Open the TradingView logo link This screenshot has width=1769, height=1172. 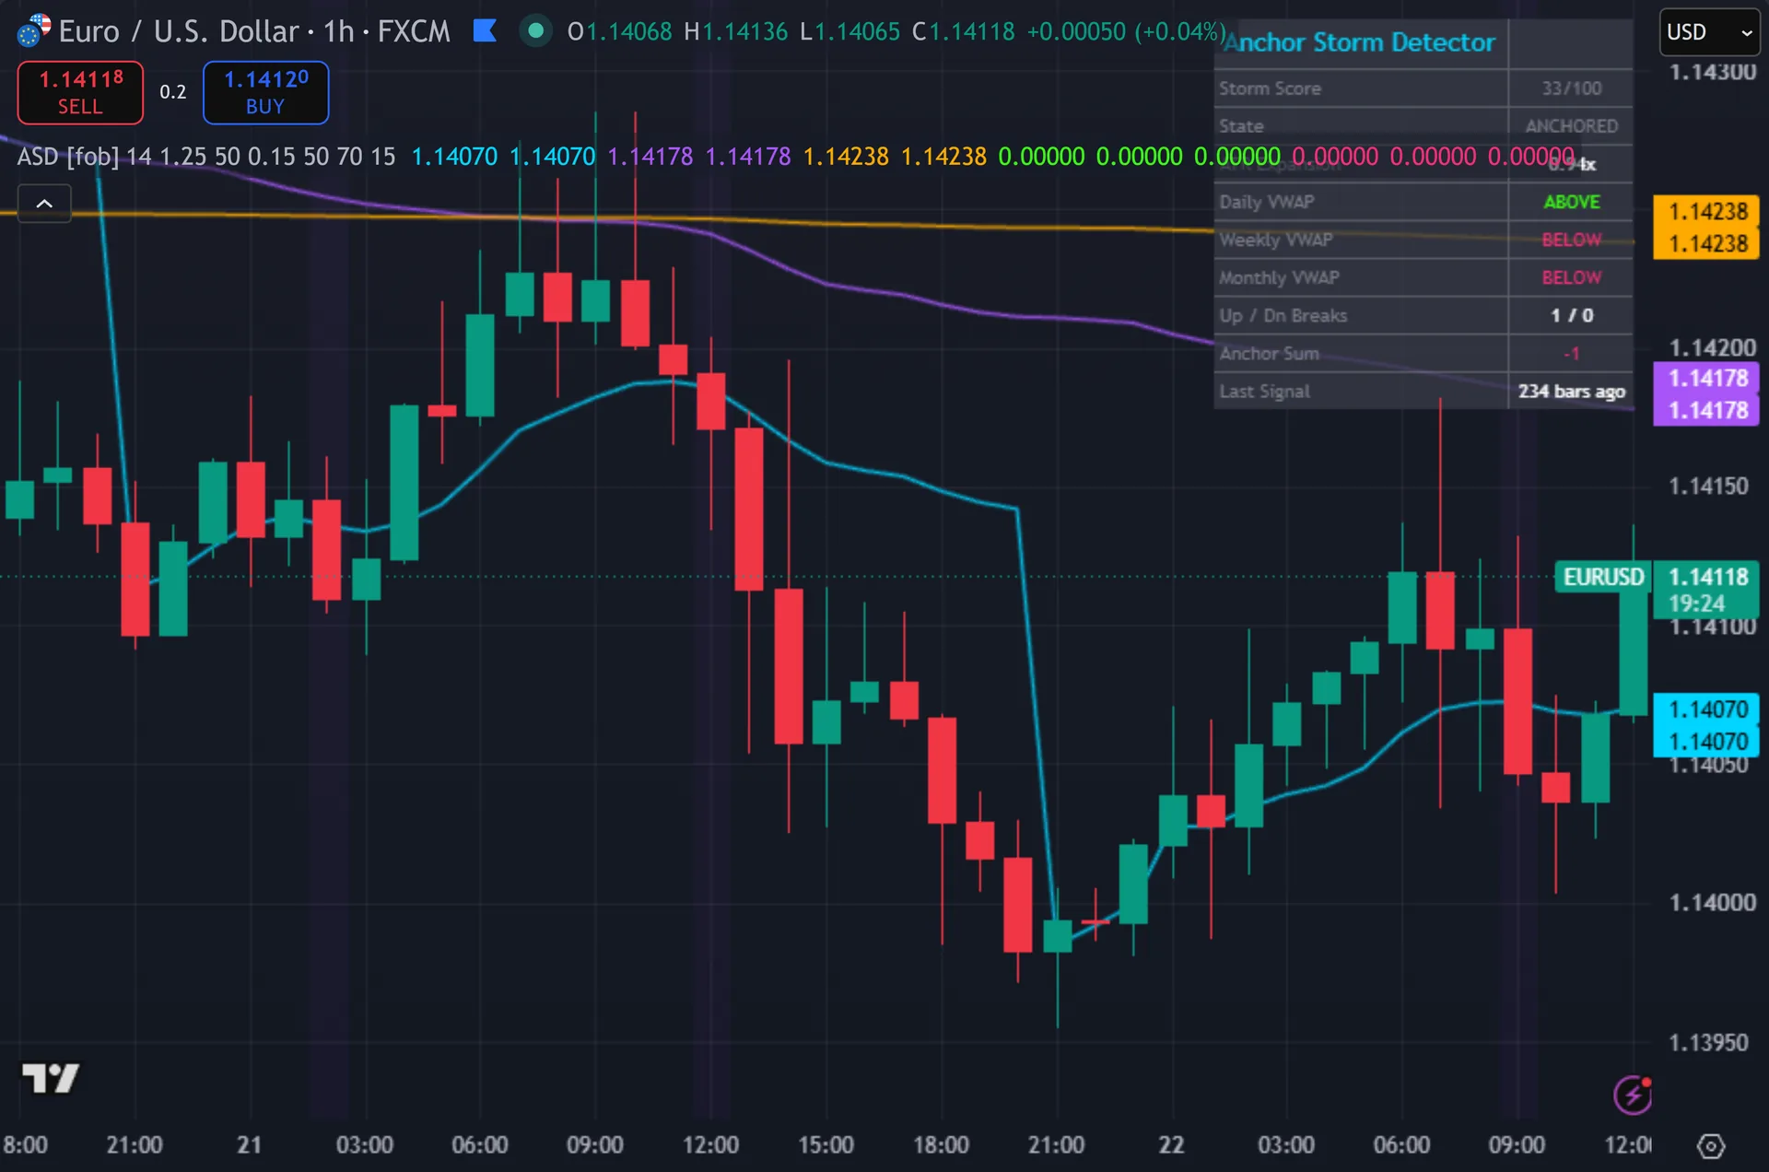51,1077
